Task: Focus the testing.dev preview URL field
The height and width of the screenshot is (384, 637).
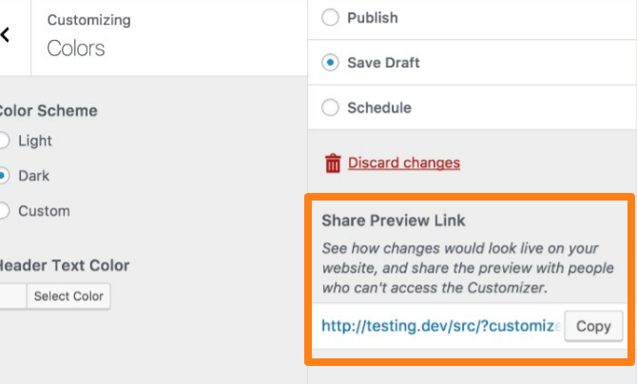Action: click(441, 326)
